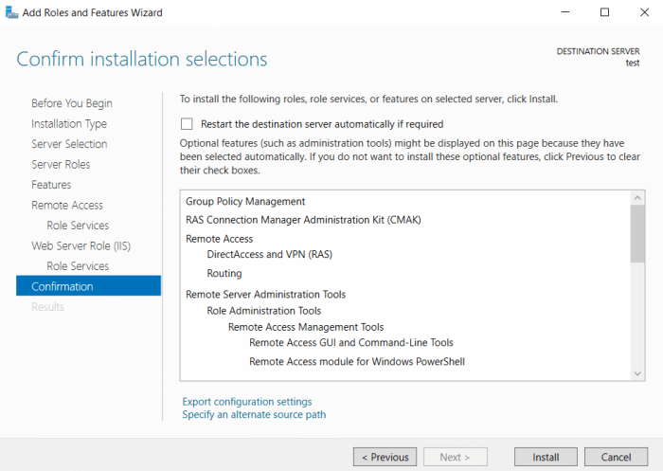Enable automatic restart of destination server checkbox
Viewport: 663px width, 471px height.
pyautogui.click(x=187, y=124)
